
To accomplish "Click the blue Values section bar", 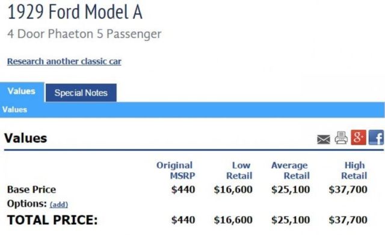I will point(192,109).
